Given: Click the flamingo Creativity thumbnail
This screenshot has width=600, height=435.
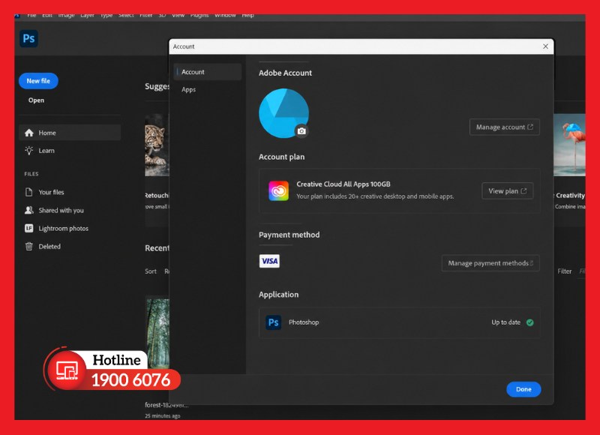Looking at the screenshot, I should coord(569,145).
